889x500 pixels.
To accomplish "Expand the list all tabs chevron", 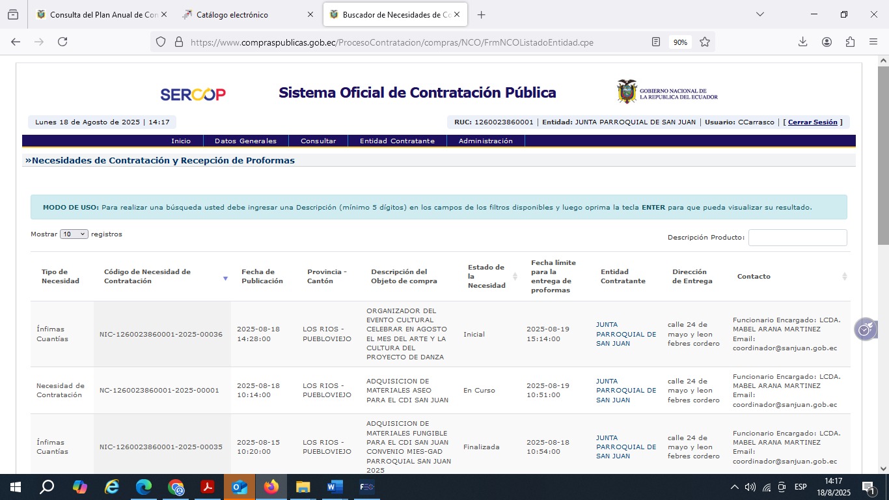I will point(759,14).
